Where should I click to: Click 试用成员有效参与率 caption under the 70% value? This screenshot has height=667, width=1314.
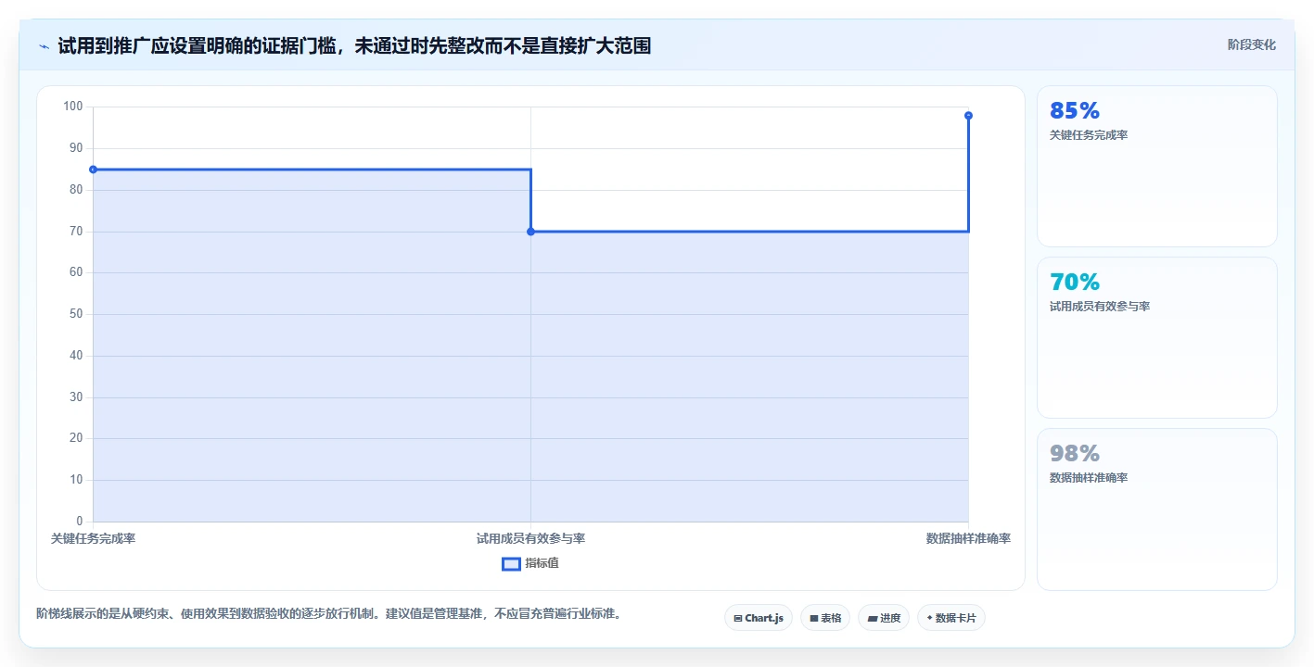click(x=1100, y=307)
